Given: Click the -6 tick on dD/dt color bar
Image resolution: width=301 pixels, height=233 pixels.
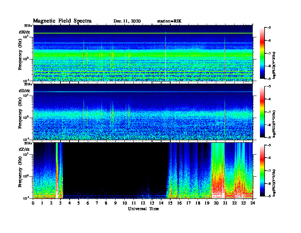Looking at the screenshot, I should (269, 99).
